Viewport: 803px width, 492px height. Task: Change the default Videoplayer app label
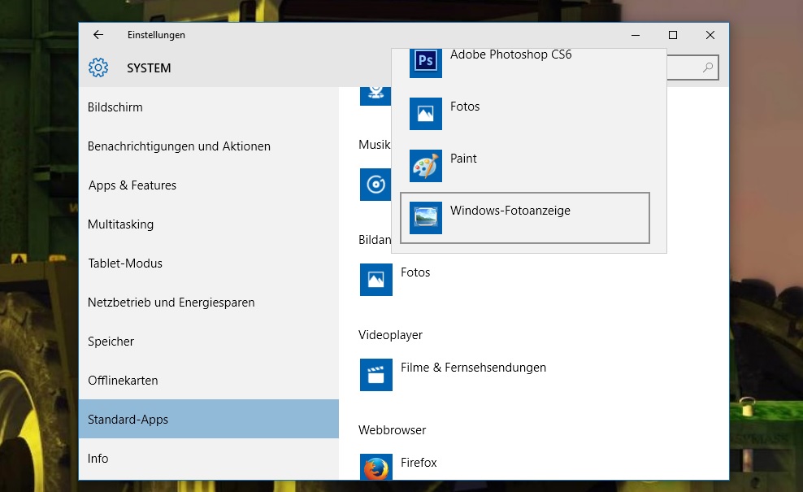coord(473,368)
